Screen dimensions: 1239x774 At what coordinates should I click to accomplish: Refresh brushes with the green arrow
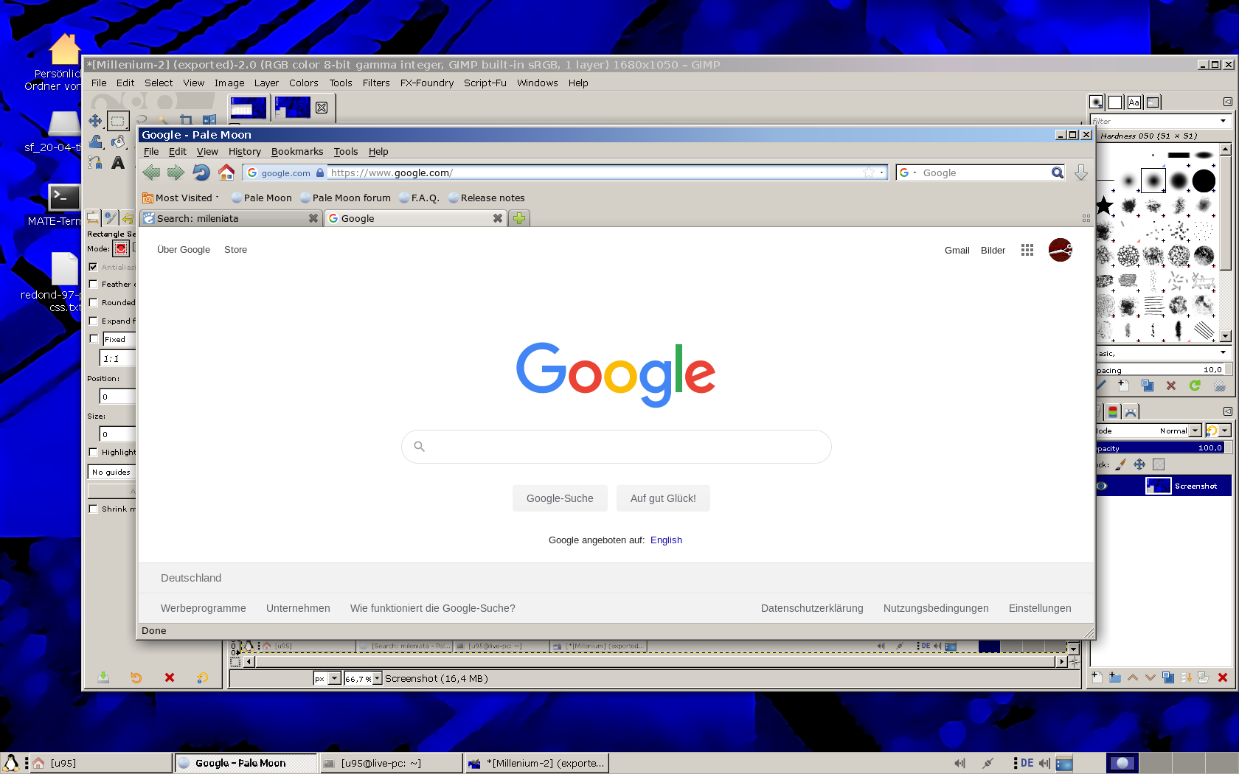point(1195,386)
